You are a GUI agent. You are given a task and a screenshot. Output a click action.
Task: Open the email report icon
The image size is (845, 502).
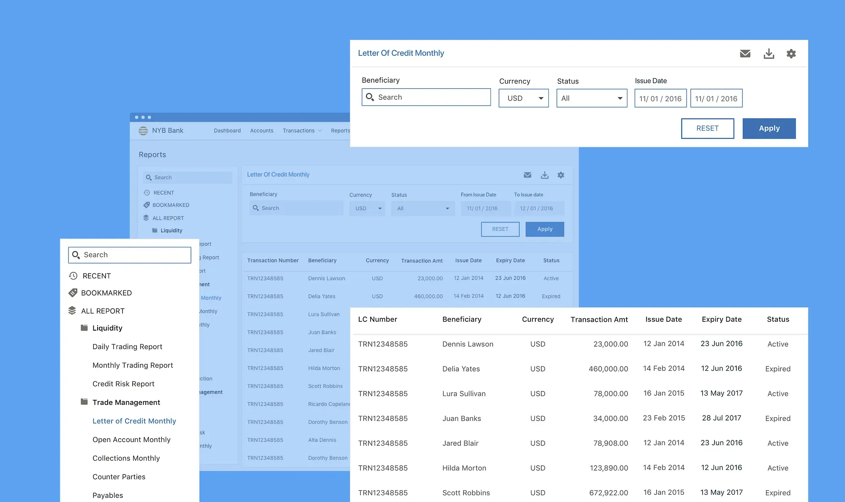coord(745,54)
